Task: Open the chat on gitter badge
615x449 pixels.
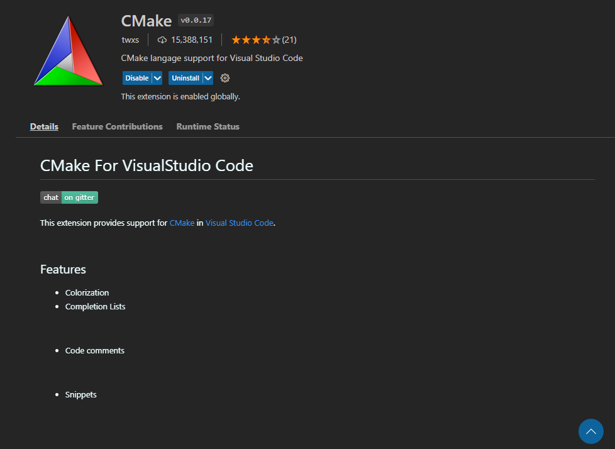Action: tap(69, 197)
